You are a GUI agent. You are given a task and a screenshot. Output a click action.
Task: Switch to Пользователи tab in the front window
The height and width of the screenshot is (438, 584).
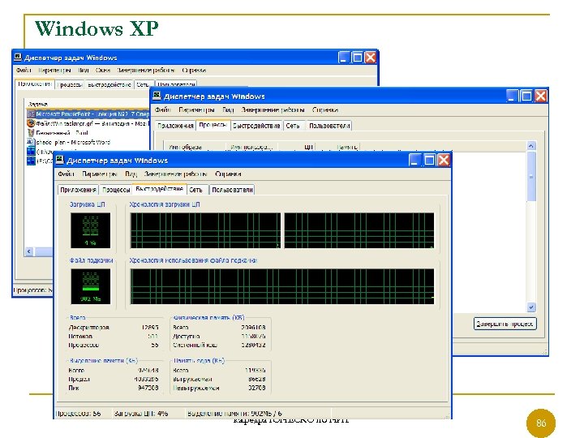232,190
